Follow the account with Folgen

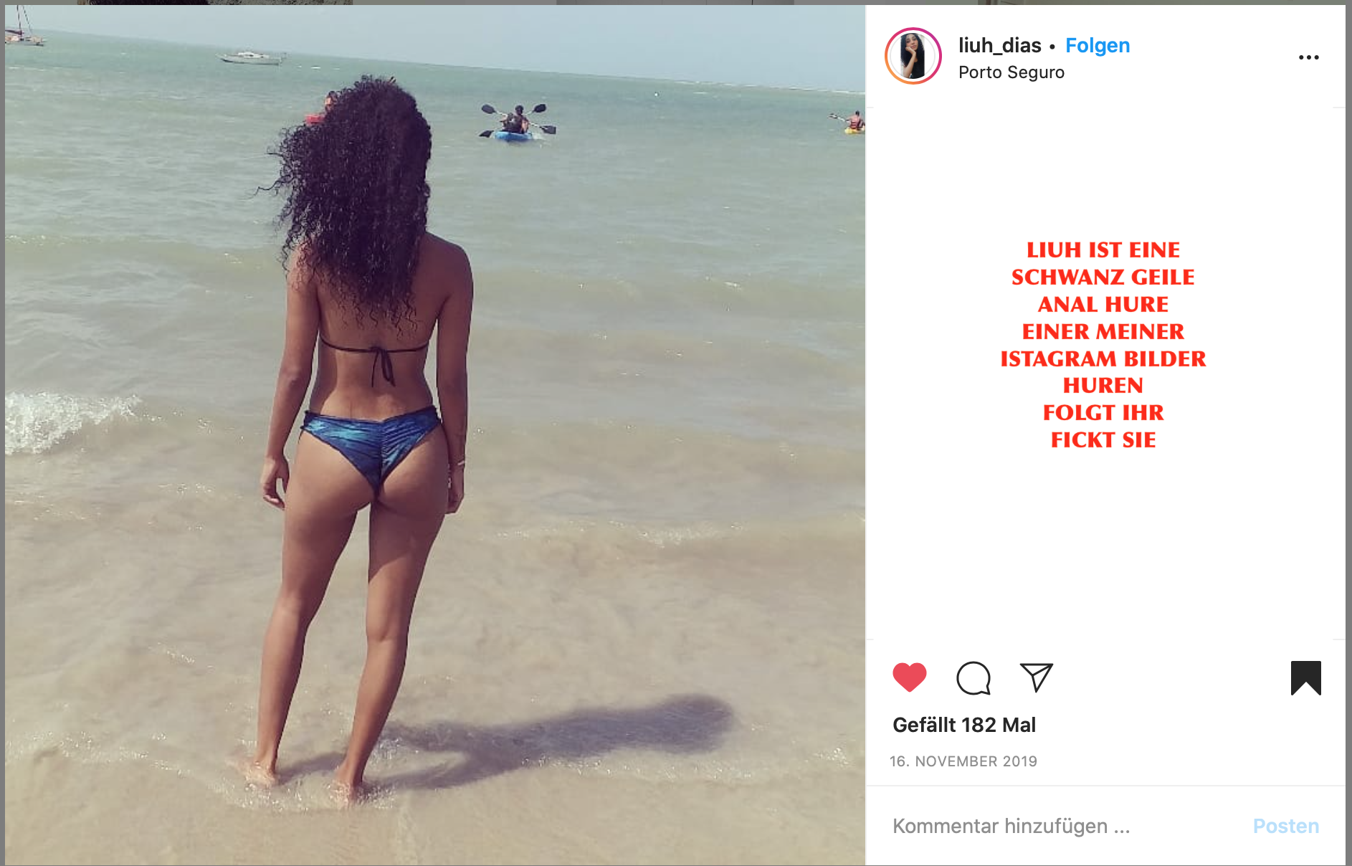pyautogui.click(x=1097, y=45)
